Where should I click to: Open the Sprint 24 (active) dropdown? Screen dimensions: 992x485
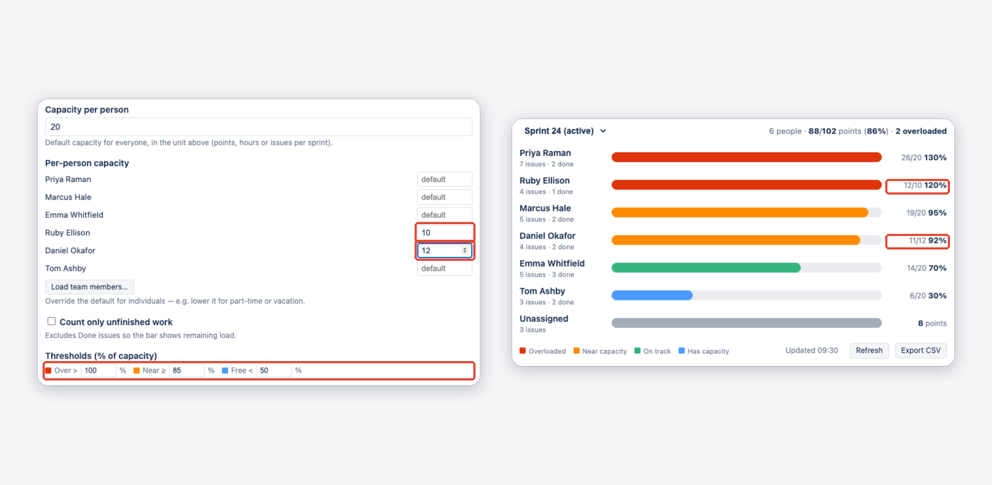[565, 131]
